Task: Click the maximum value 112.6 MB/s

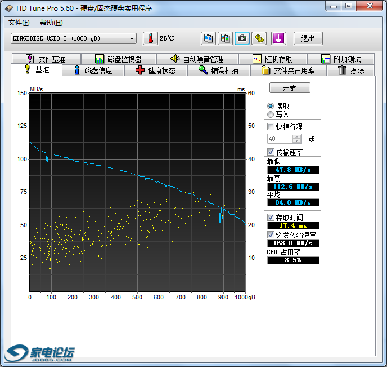Action: tap(293, 187)
